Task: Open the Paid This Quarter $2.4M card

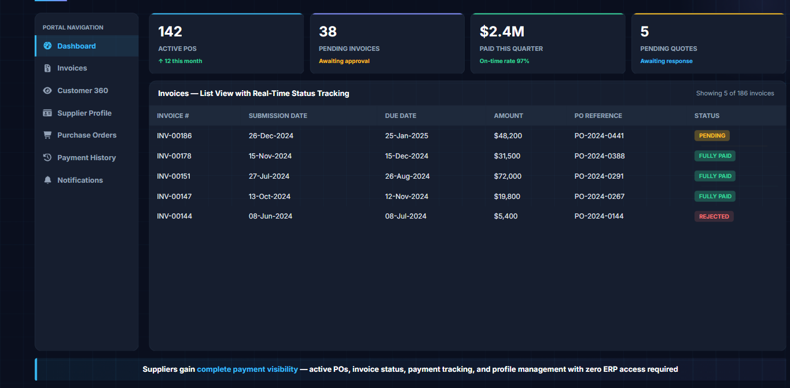Action: click(x=548, y=43)
